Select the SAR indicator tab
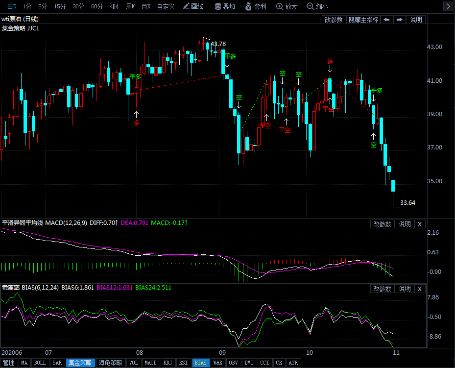The width and height of the screenshot is (455, 368). point(57,363)
